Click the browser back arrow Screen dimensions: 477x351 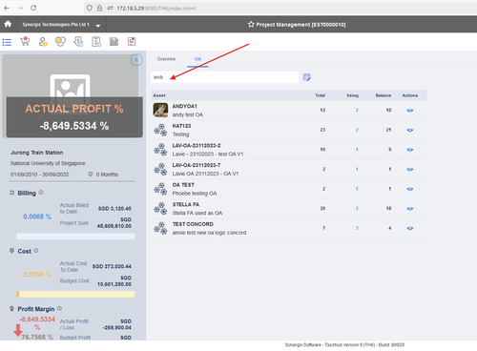[x=7, y=8]
